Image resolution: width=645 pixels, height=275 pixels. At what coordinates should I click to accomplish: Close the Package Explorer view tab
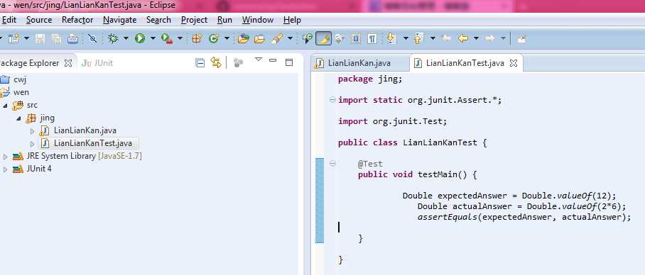(69, 63)
